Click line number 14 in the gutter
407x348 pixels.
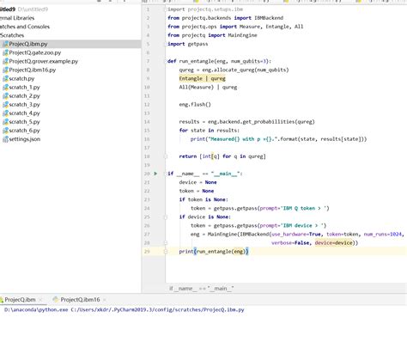[x=147, y=122]
